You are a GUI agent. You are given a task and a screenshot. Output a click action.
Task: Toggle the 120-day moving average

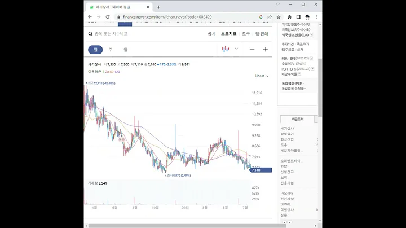tap(117, 72)
